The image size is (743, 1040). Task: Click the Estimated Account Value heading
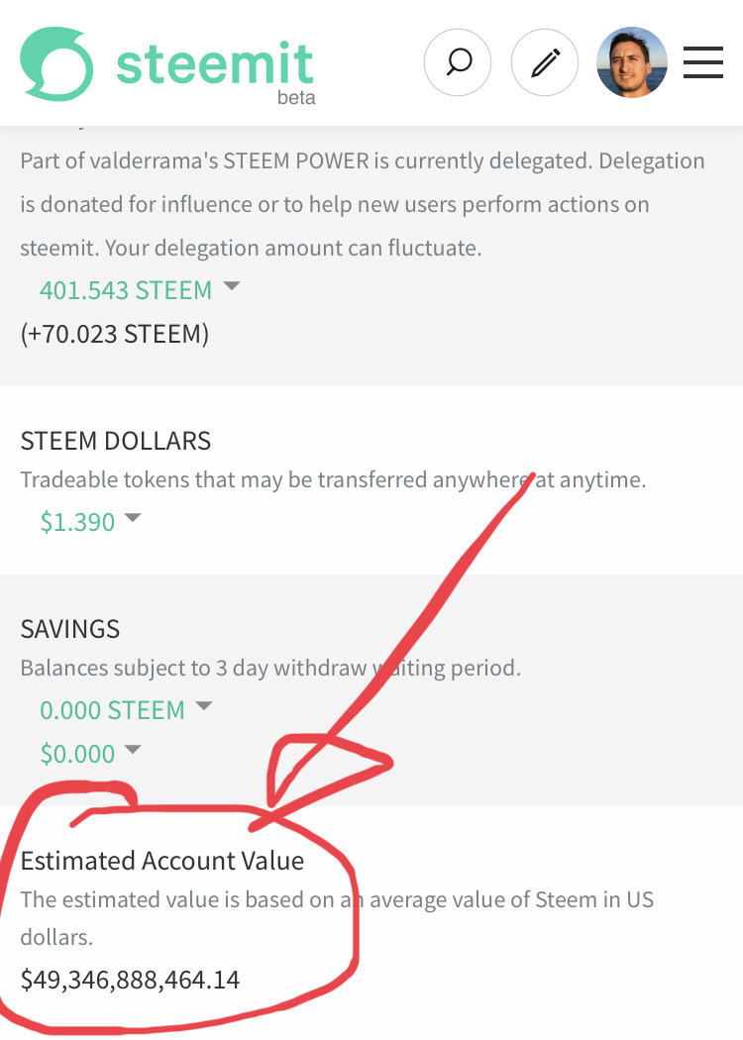(162, 861)
